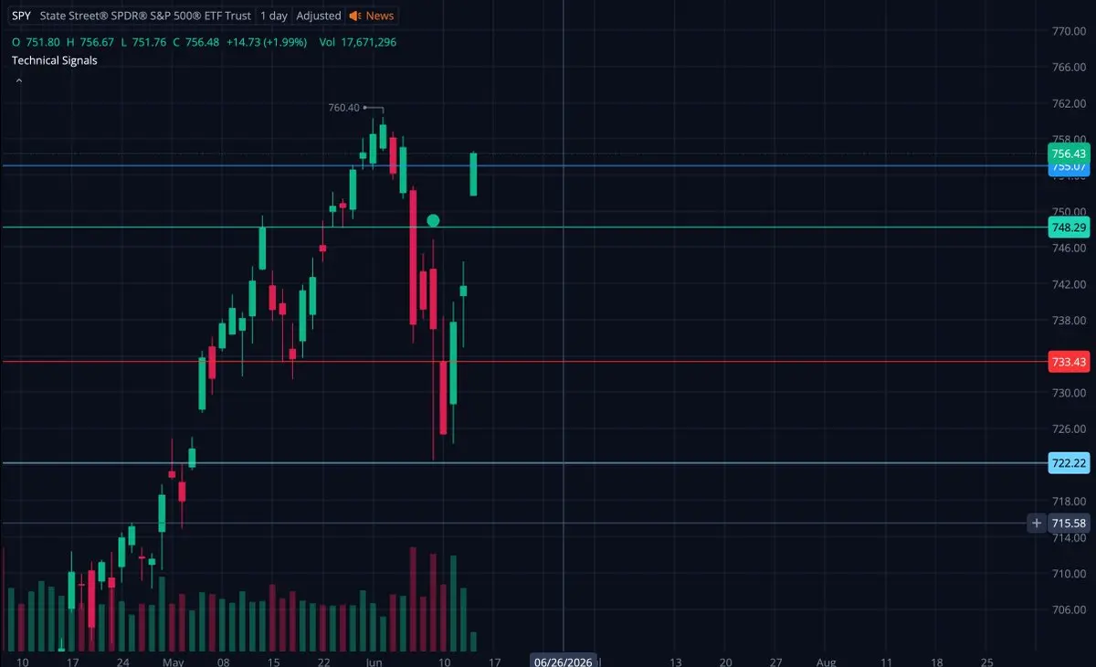Click the 770.00 price axis label
Viewport: 1096px width, 667px height.
1068,31
